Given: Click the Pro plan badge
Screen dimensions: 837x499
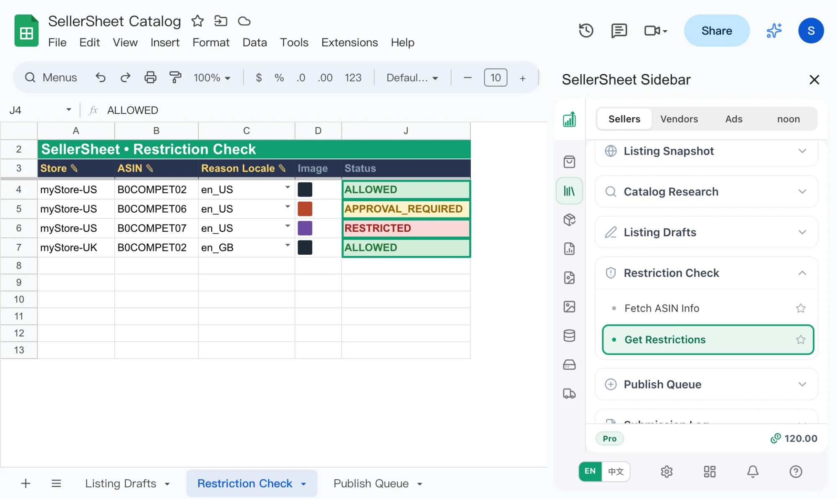Looking at the screenshot, I should click(x=609, y=438).
